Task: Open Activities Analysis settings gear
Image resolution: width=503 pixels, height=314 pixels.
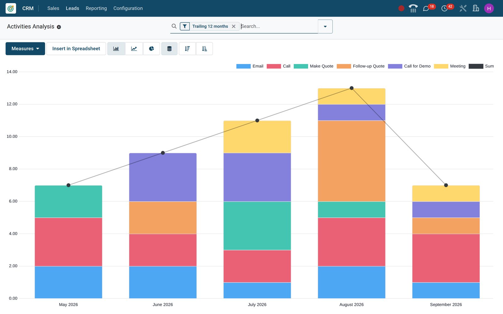Action: pyautogui.click(x=59, y=27)
